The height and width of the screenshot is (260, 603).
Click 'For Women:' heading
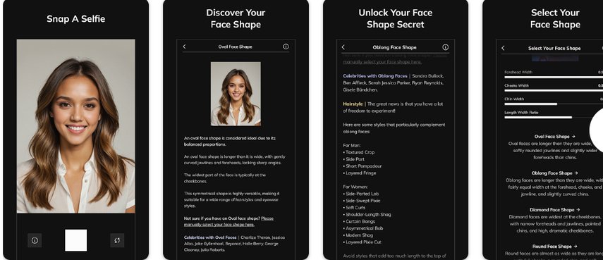356,187
